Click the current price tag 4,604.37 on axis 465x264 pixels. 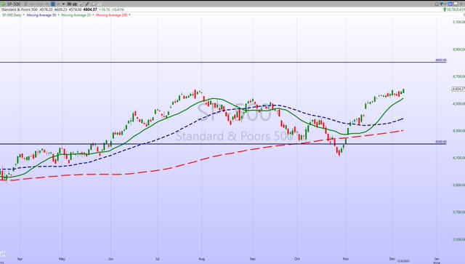(x=458, y=89)
